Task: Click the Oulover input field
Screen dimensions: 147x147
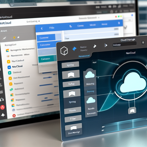Action: click(124, 44)
